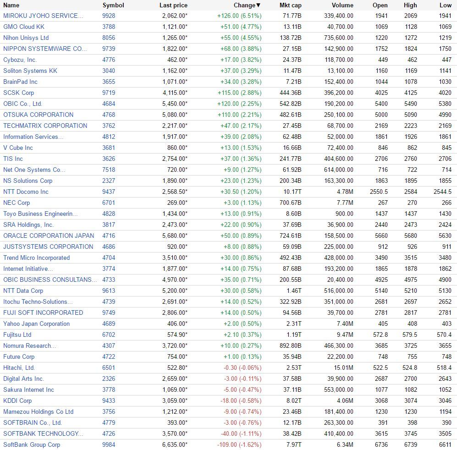The width and height of the screenshot is (457, 450).
Task: Open V Cube Inc link
Action: pos(18,148)
